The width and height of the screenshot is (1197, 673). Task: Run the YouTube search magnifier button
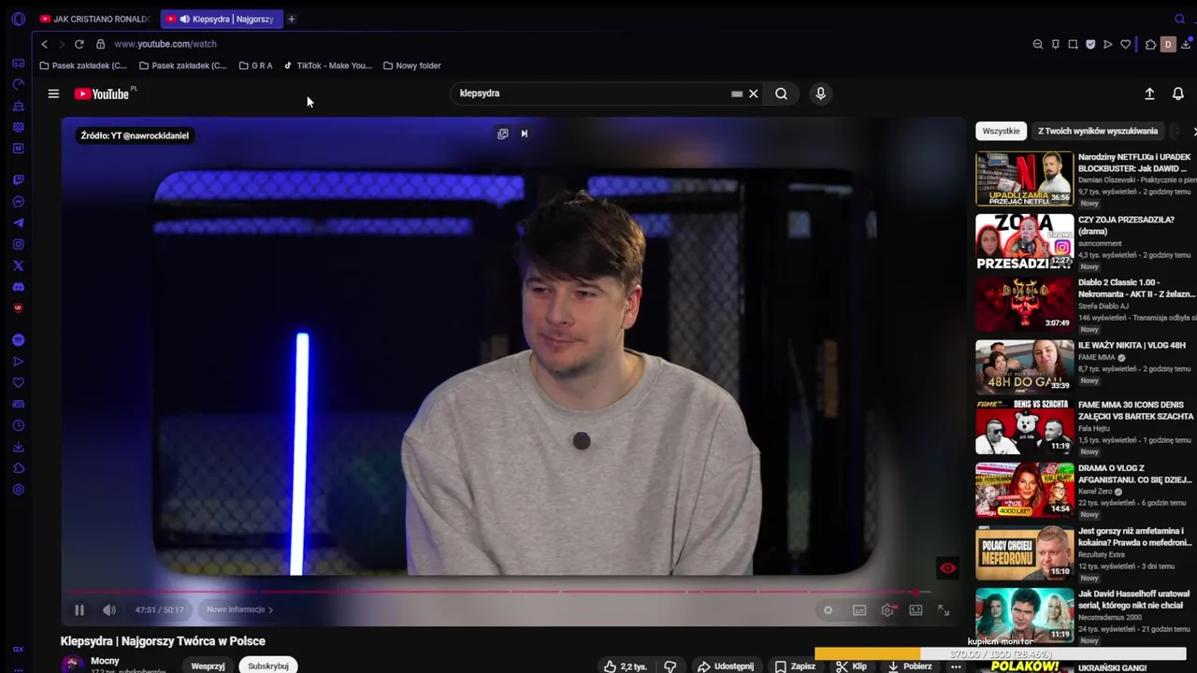click(781, 93)
